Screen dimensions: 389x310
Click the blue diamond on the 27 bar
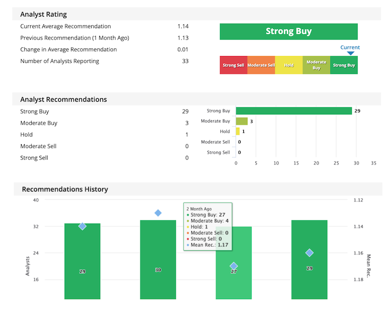click(x=234, y=266)
